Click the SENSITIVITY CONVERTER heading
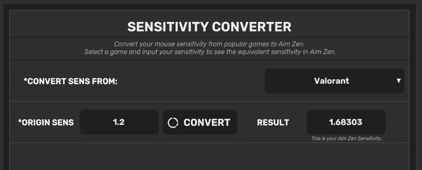The height and width of the screenshot is (170, 422). point(209,27)
